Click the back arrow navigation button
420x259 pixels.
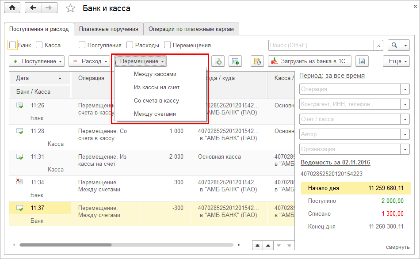pos(33,8)
